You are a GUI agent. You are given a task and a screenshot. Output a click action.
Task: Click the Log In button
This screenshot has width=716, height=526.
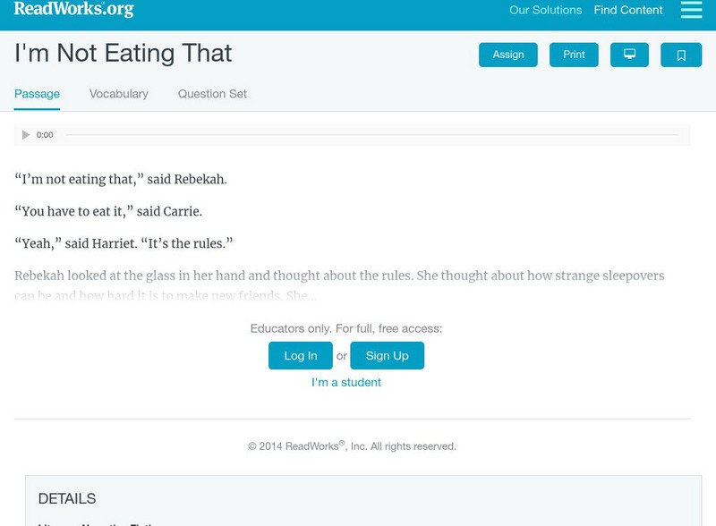tap(301, 355)
